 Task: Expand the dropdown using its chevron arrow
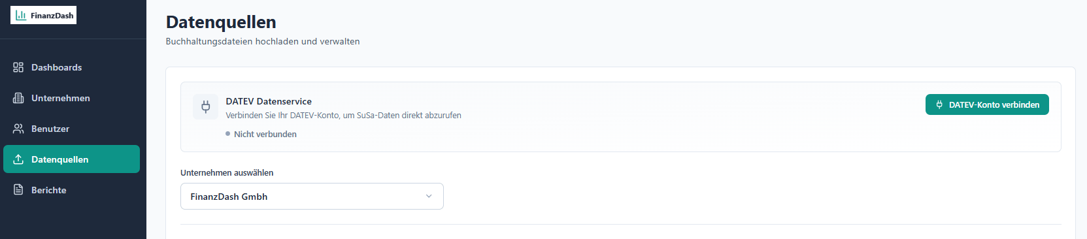click(x=429, y=197)
